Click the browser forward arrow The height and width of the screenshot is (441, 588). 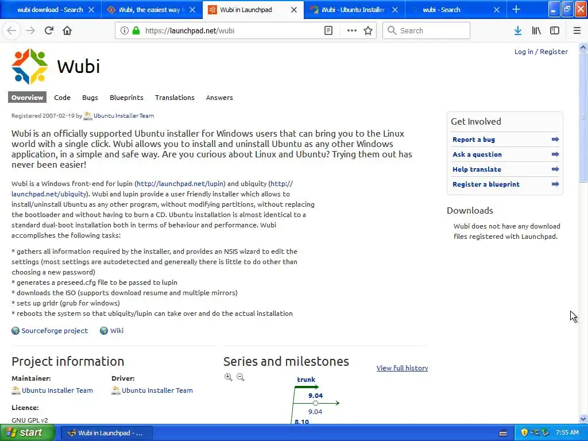(30, 30)
